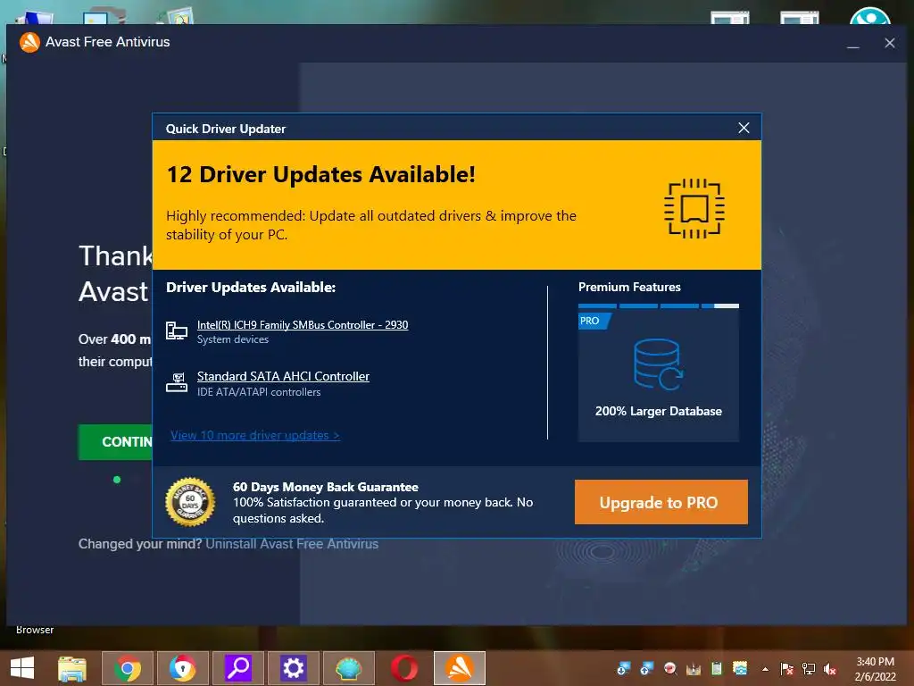Open Intel(R) ICH9 Family SMBus Controller link
This screenshot has height=686, width=914.
[303, 325]
